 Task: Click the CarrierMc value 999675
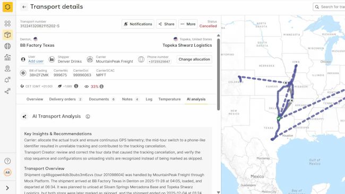(x=61, y=75)
